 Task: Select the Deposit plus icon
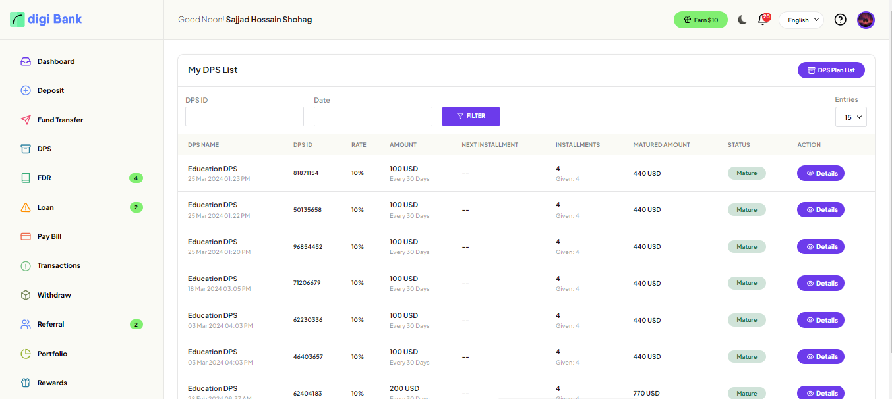(26, 90)
